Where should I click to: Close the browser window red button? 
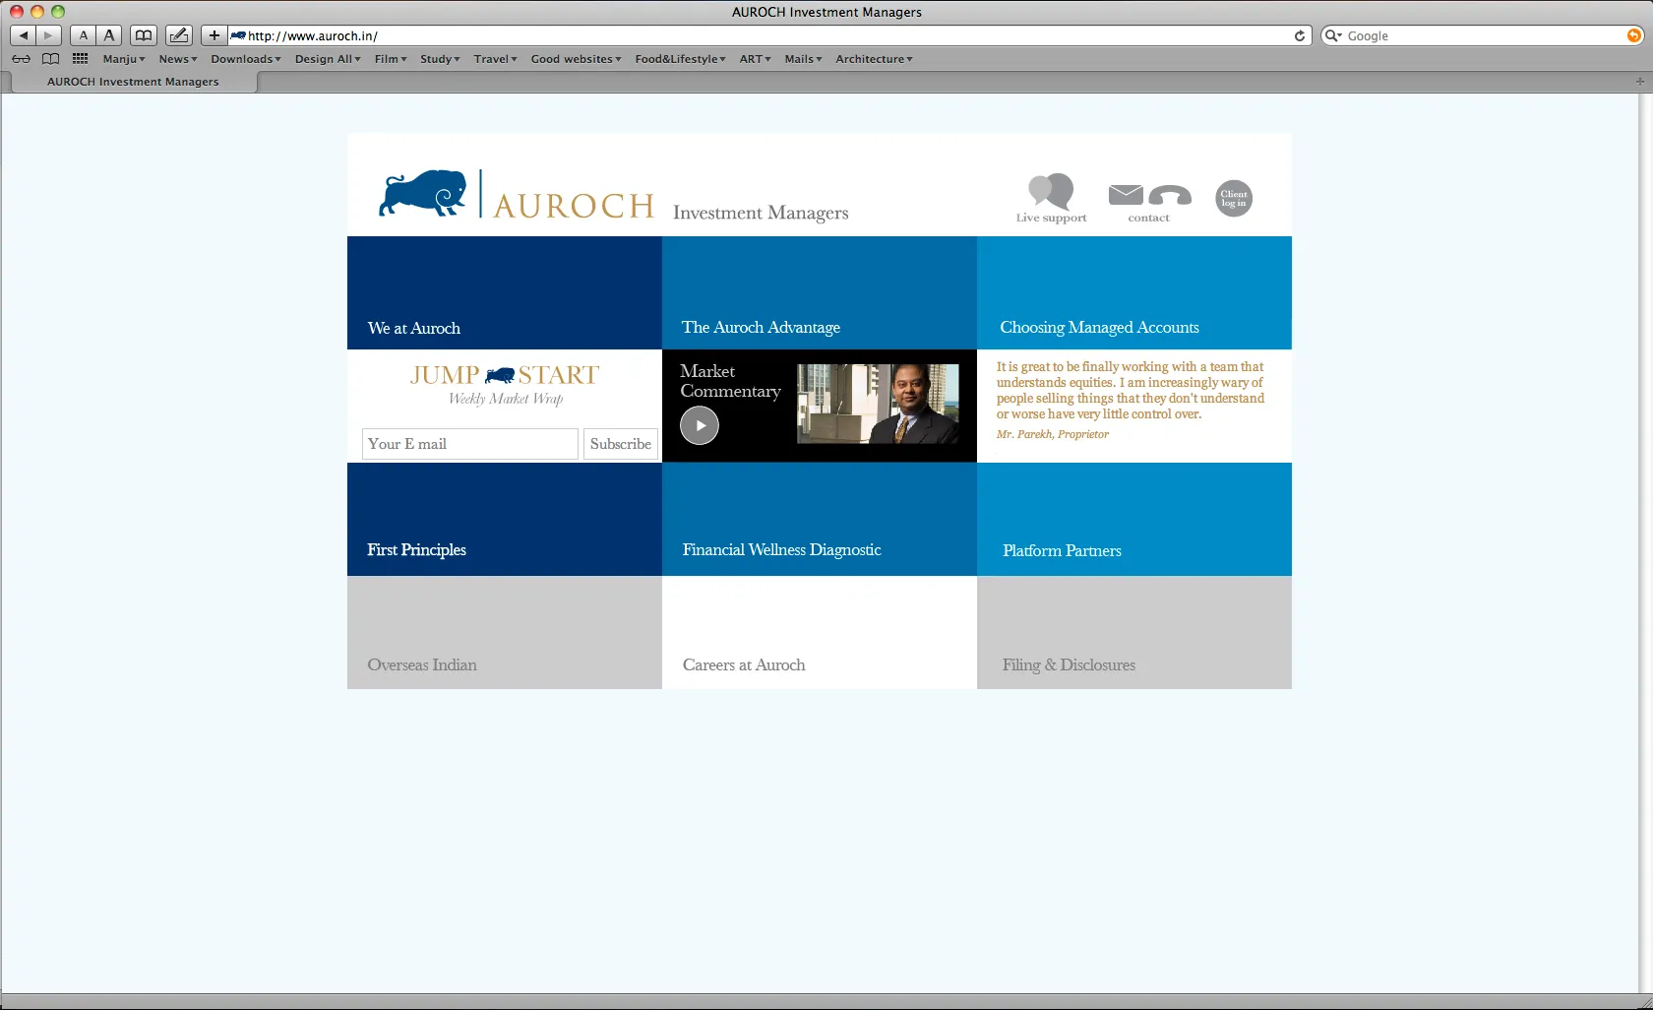[x=17, y=12]
